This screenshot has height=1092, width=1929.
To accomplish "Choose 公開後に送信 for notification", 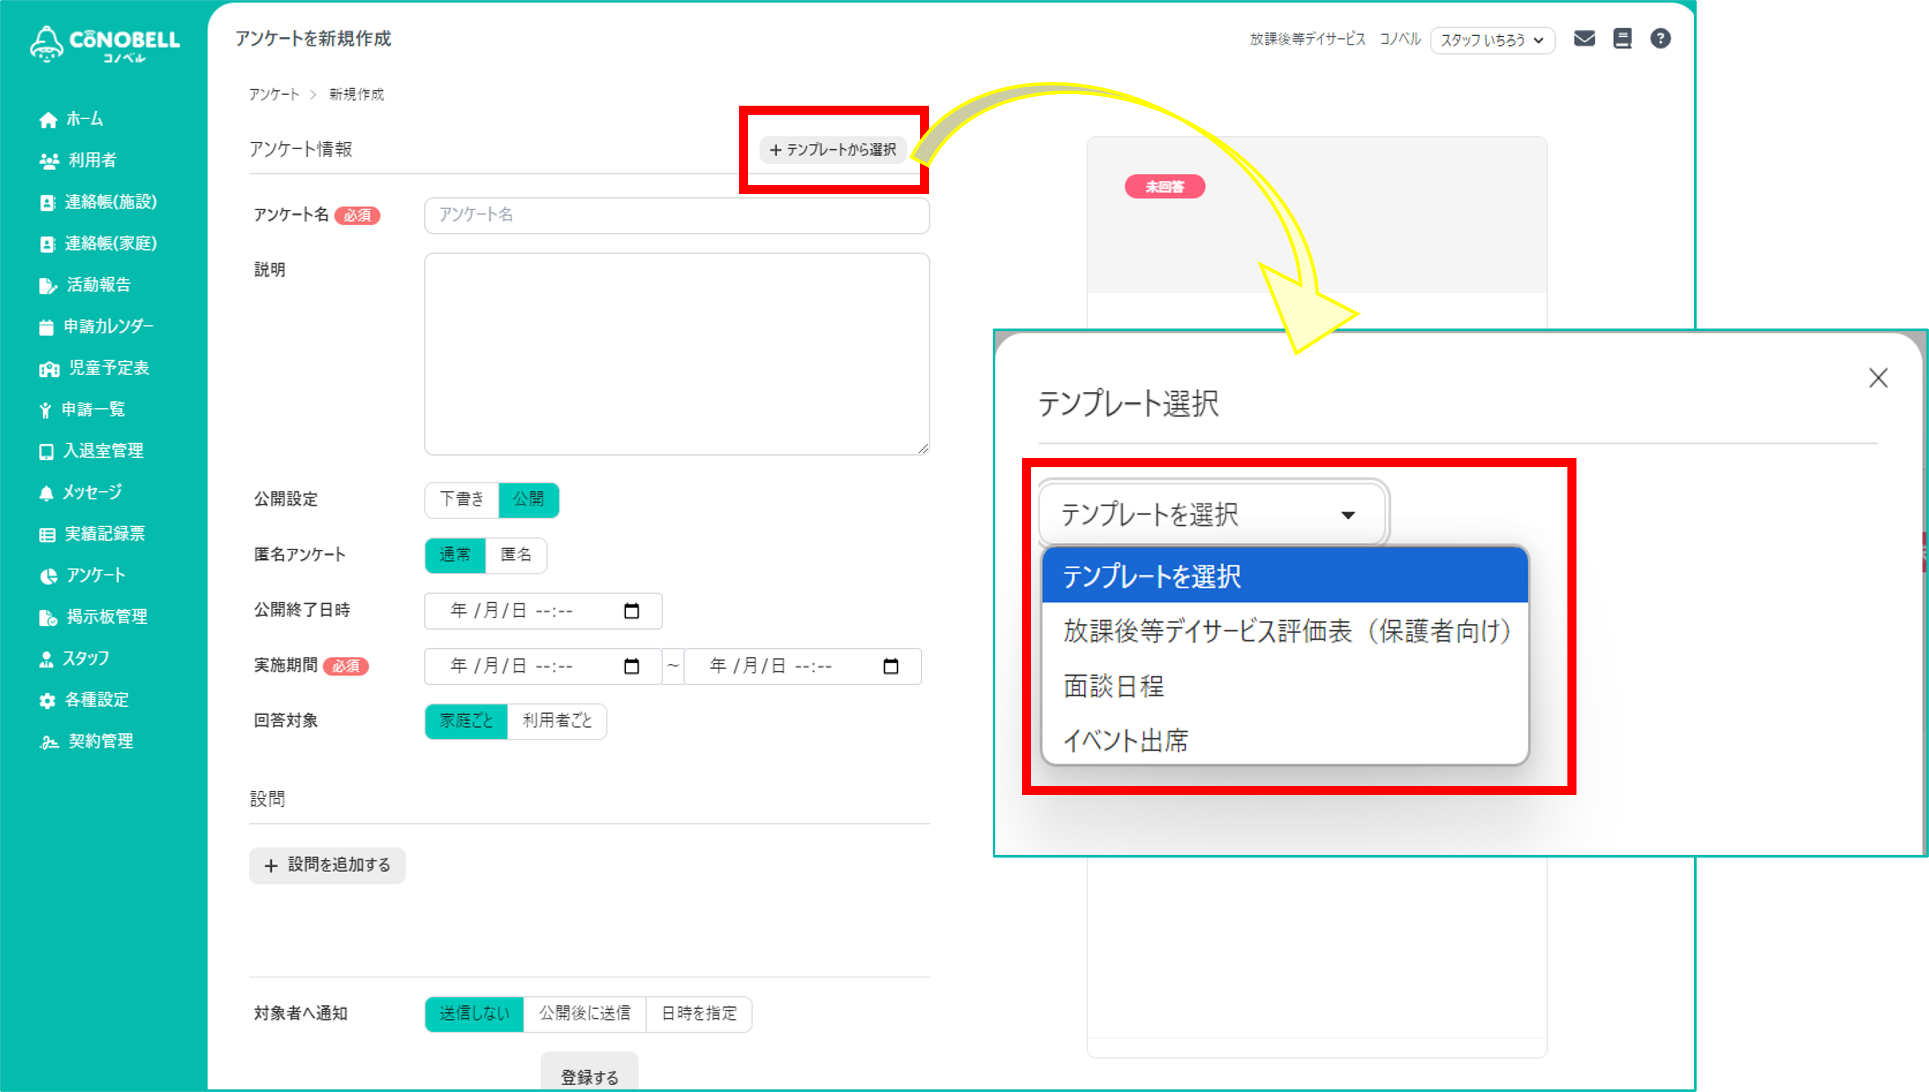I will pyautogui.click(x=585, y=1014).
